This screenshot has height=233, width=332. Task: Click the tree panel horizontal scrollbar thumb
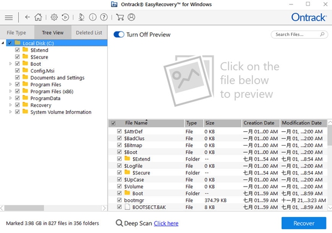click(24, 208)
